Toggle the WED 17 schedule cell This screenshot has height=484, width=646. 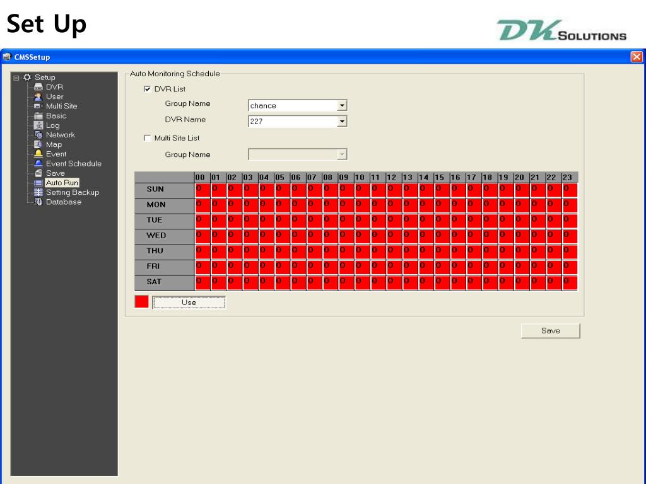coord(474,236)
